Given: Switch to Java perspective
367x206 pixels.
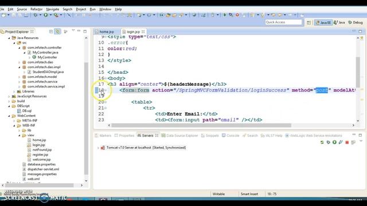Looking at the screenshot, I should click(339, 23).
